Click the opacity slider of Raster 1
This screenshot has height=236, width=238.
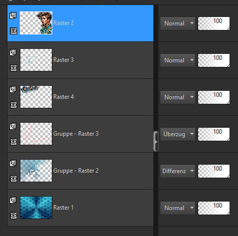214,208
